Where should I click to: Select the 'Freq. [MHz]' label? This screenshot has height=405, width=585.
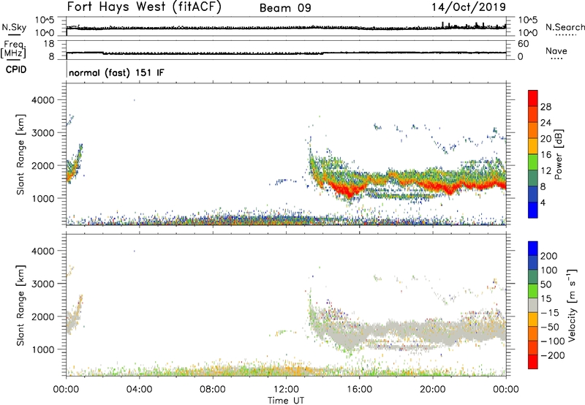[x=14, y=50]
